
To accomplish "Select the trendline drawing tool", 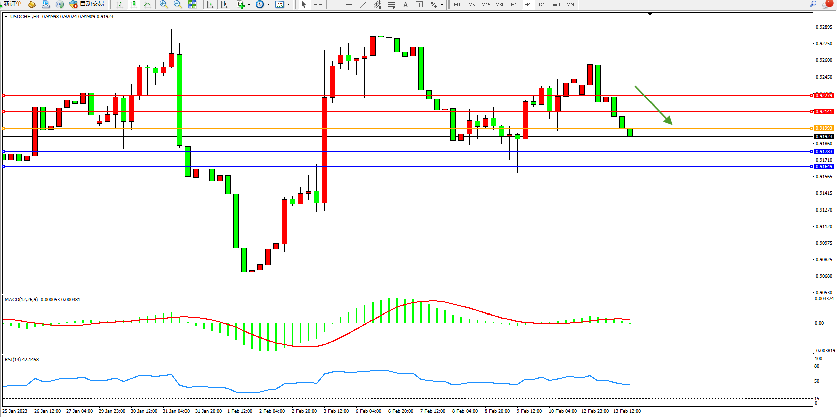I will (x=363, y=4).
